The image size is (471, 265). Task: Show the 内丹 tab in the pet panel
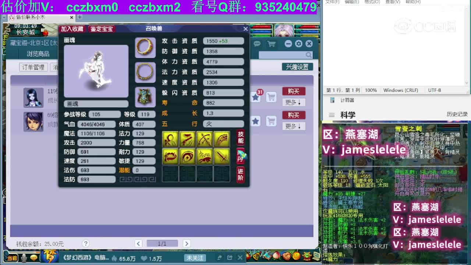pyautogui.click(x=241, y=156)
